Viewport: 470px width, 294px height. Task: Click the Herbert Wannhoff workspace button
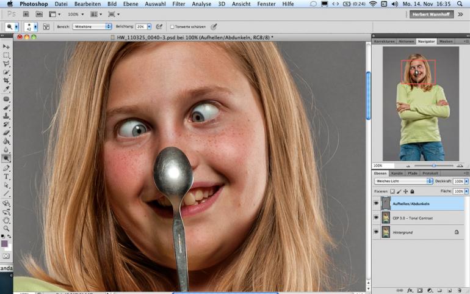(x=431, y=14)
